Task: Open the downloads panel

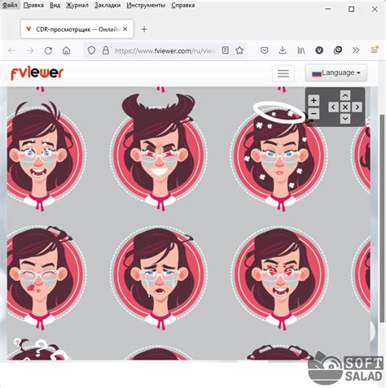Action: (x=283, y=50)
